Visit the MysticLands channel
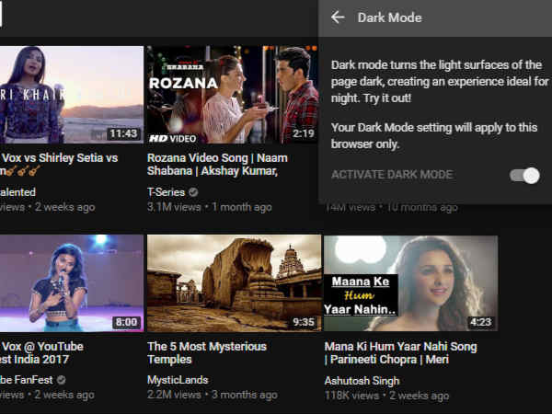Viewport: 552px width, 414px height. click(x=178, y=380)
